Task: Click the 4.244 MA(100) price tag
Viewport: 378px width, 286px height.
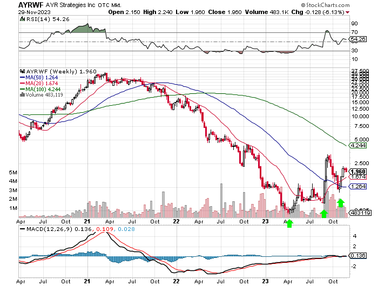Action: click(x=359, y=145)
